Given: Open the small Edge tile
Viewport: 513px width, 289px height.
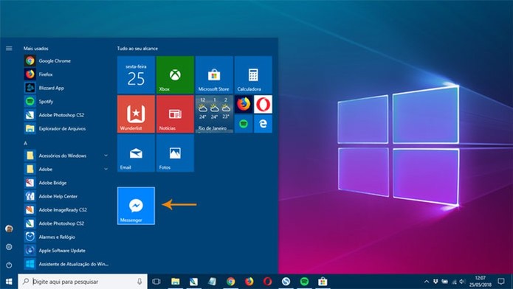Looking at the screenshot, I should point(263,124).
